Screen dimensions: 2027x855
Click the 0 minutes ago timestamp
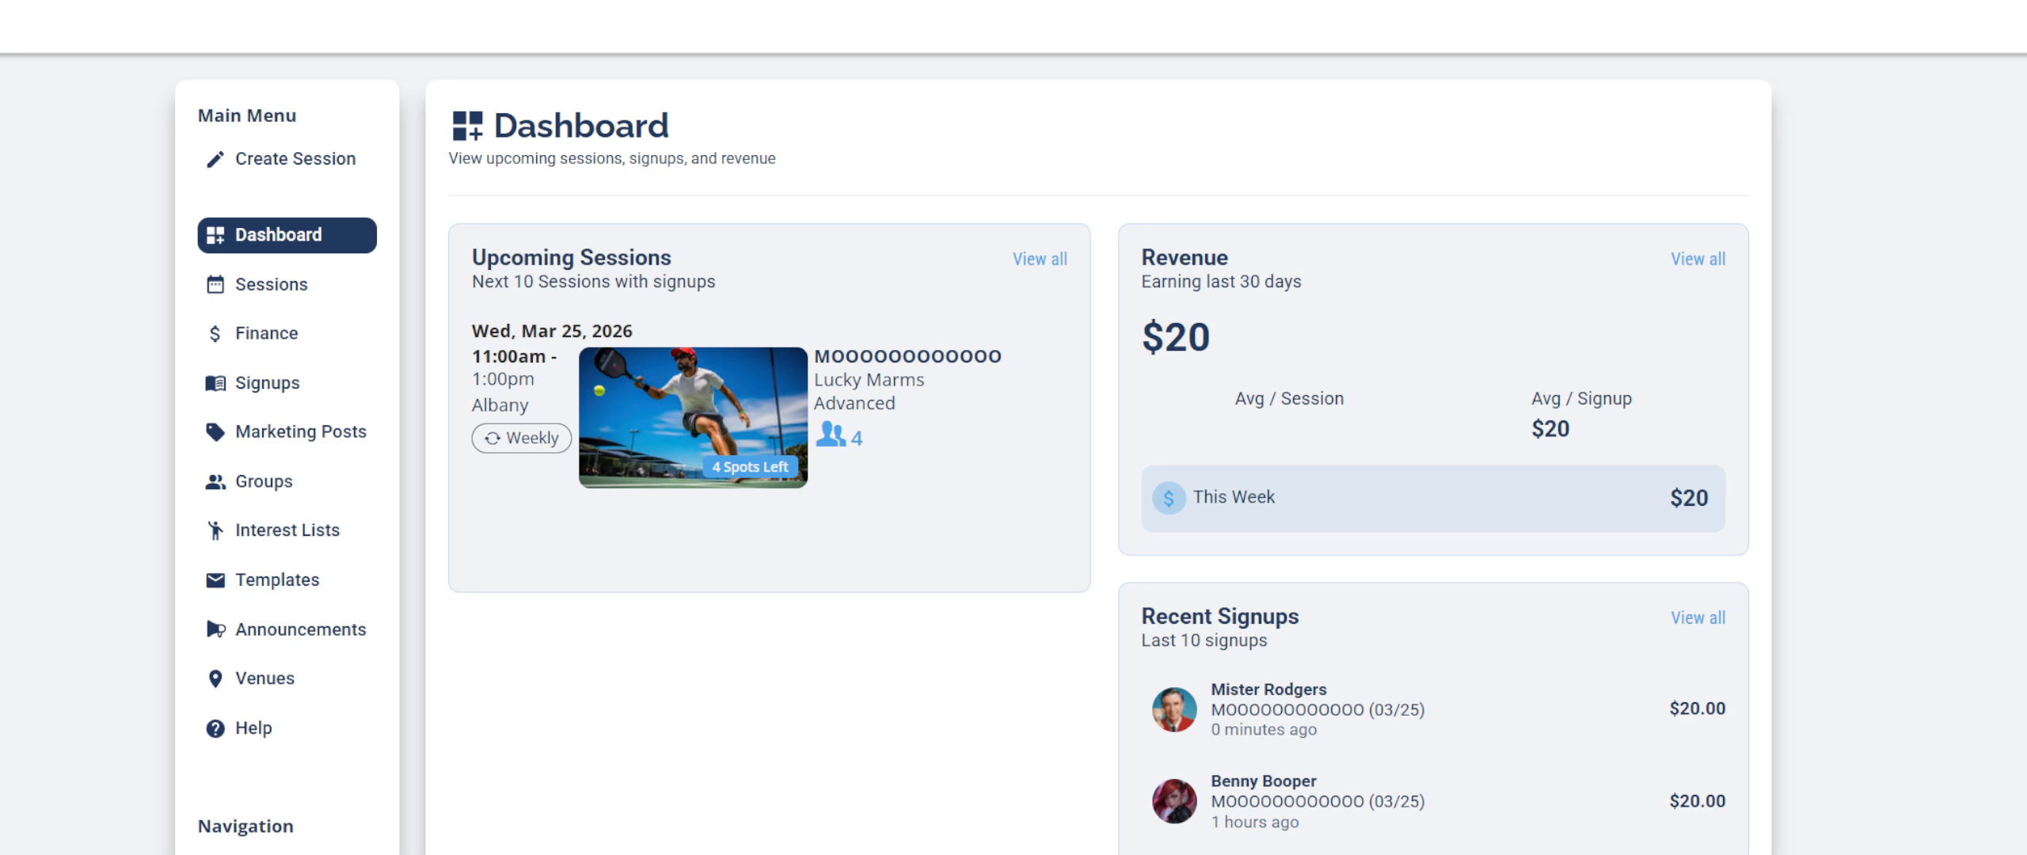coord(1264,730)
